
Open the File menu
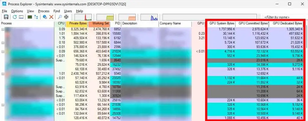(4, 11)
